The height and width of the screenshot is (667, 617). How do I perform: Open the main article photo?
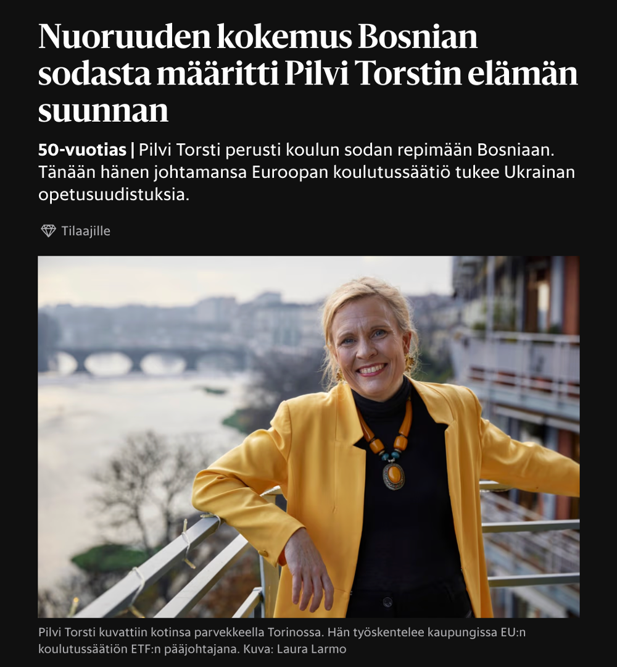tap(308, 437)
